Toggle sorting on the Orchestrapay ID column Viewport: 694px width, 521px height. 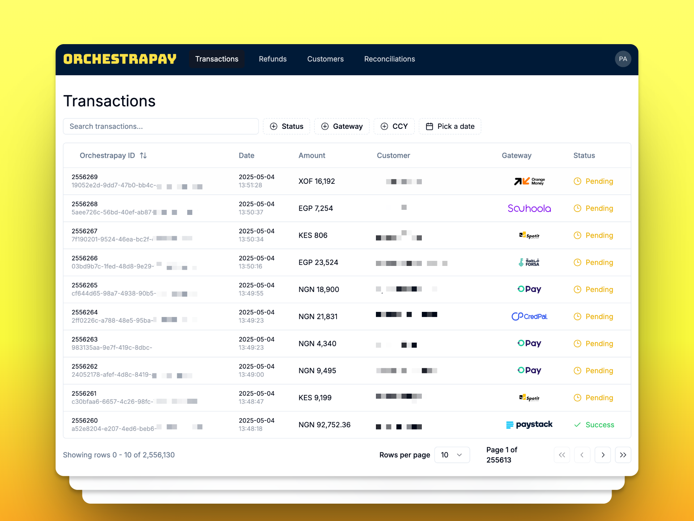143,155
